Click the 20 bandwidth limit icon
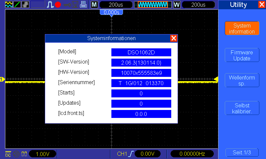 (x=16, y=154)
